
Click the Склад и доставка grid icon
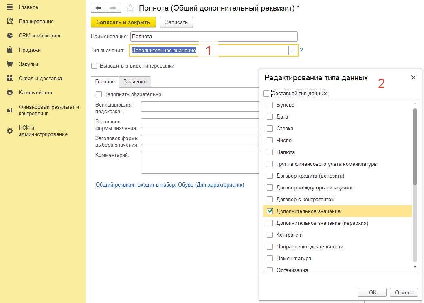(10, 78)
